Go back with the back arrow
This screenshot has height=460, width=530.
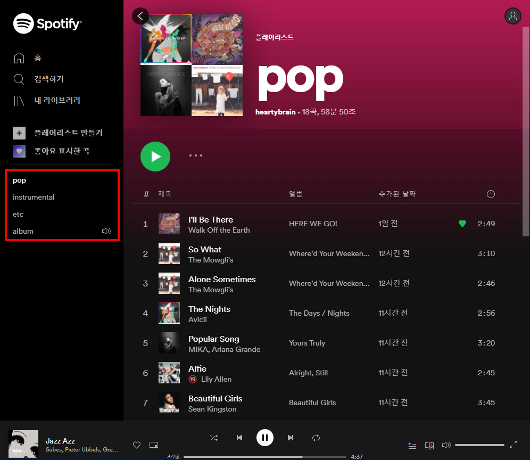pyautogui.click(x=140, y=16)
